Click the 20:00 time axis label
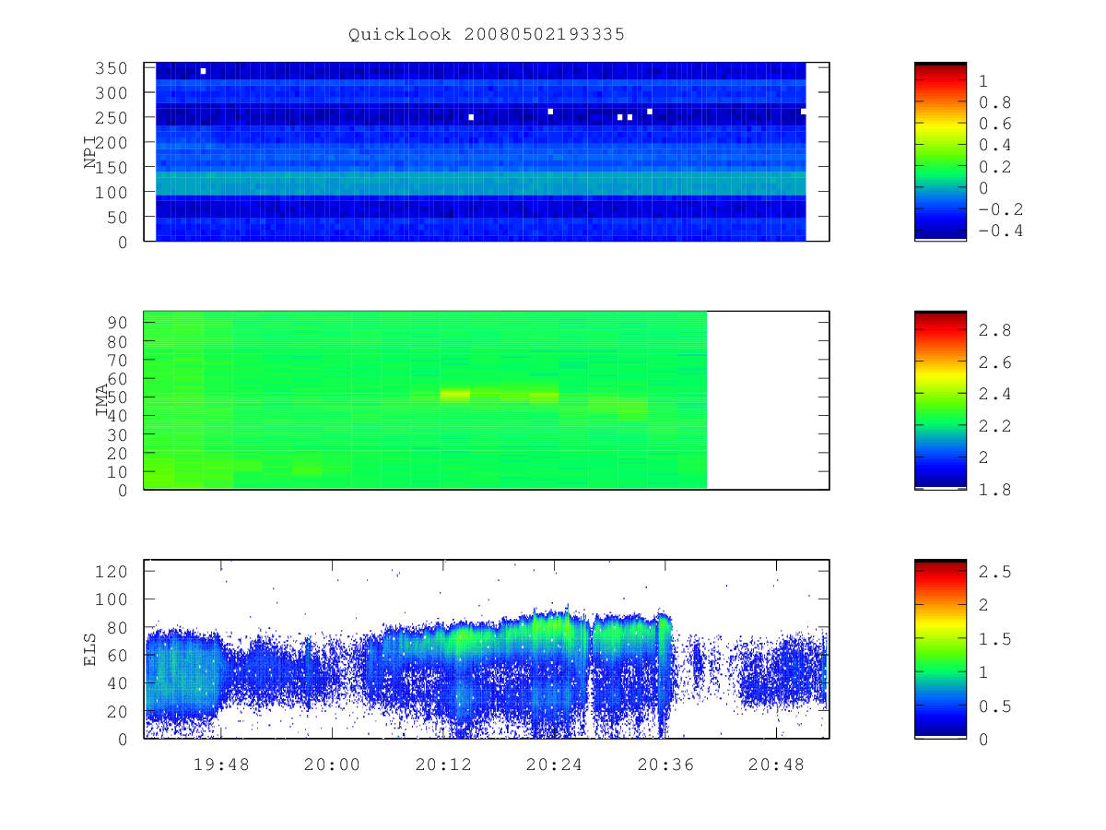Image resolution: width=1106 pixels, height=830 pixels. [332, 765]
